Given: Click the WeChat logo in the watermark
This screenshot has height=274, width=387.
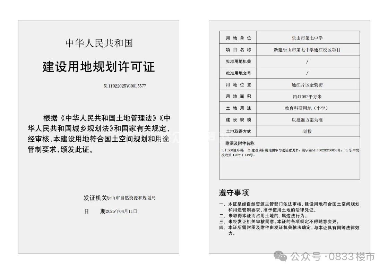Looking at the screenshot, I should 280,257.
